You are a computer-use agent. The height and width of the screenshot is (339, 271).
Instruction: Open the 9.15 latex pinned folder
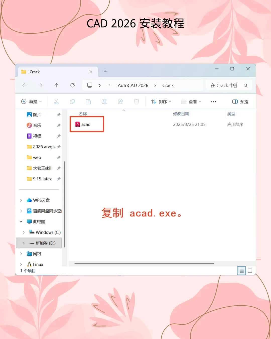39,179
